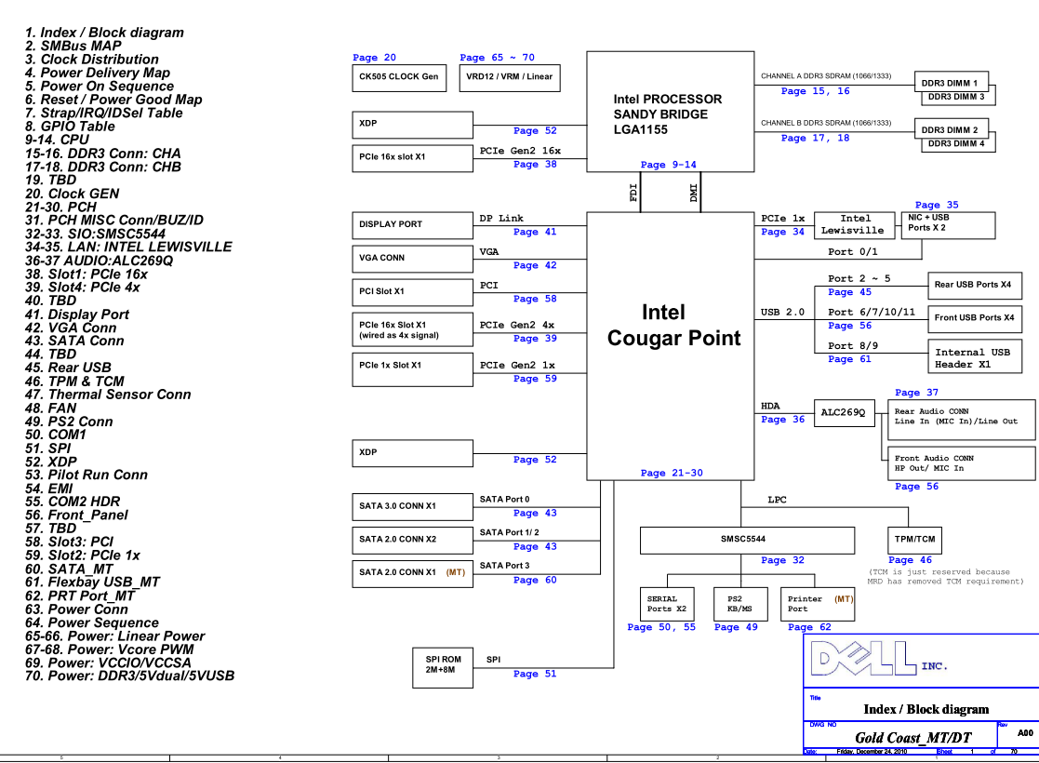Screen dimensions: 1039x763
Task: Select the "TPM/TCM" block
Action: [914, 541]
